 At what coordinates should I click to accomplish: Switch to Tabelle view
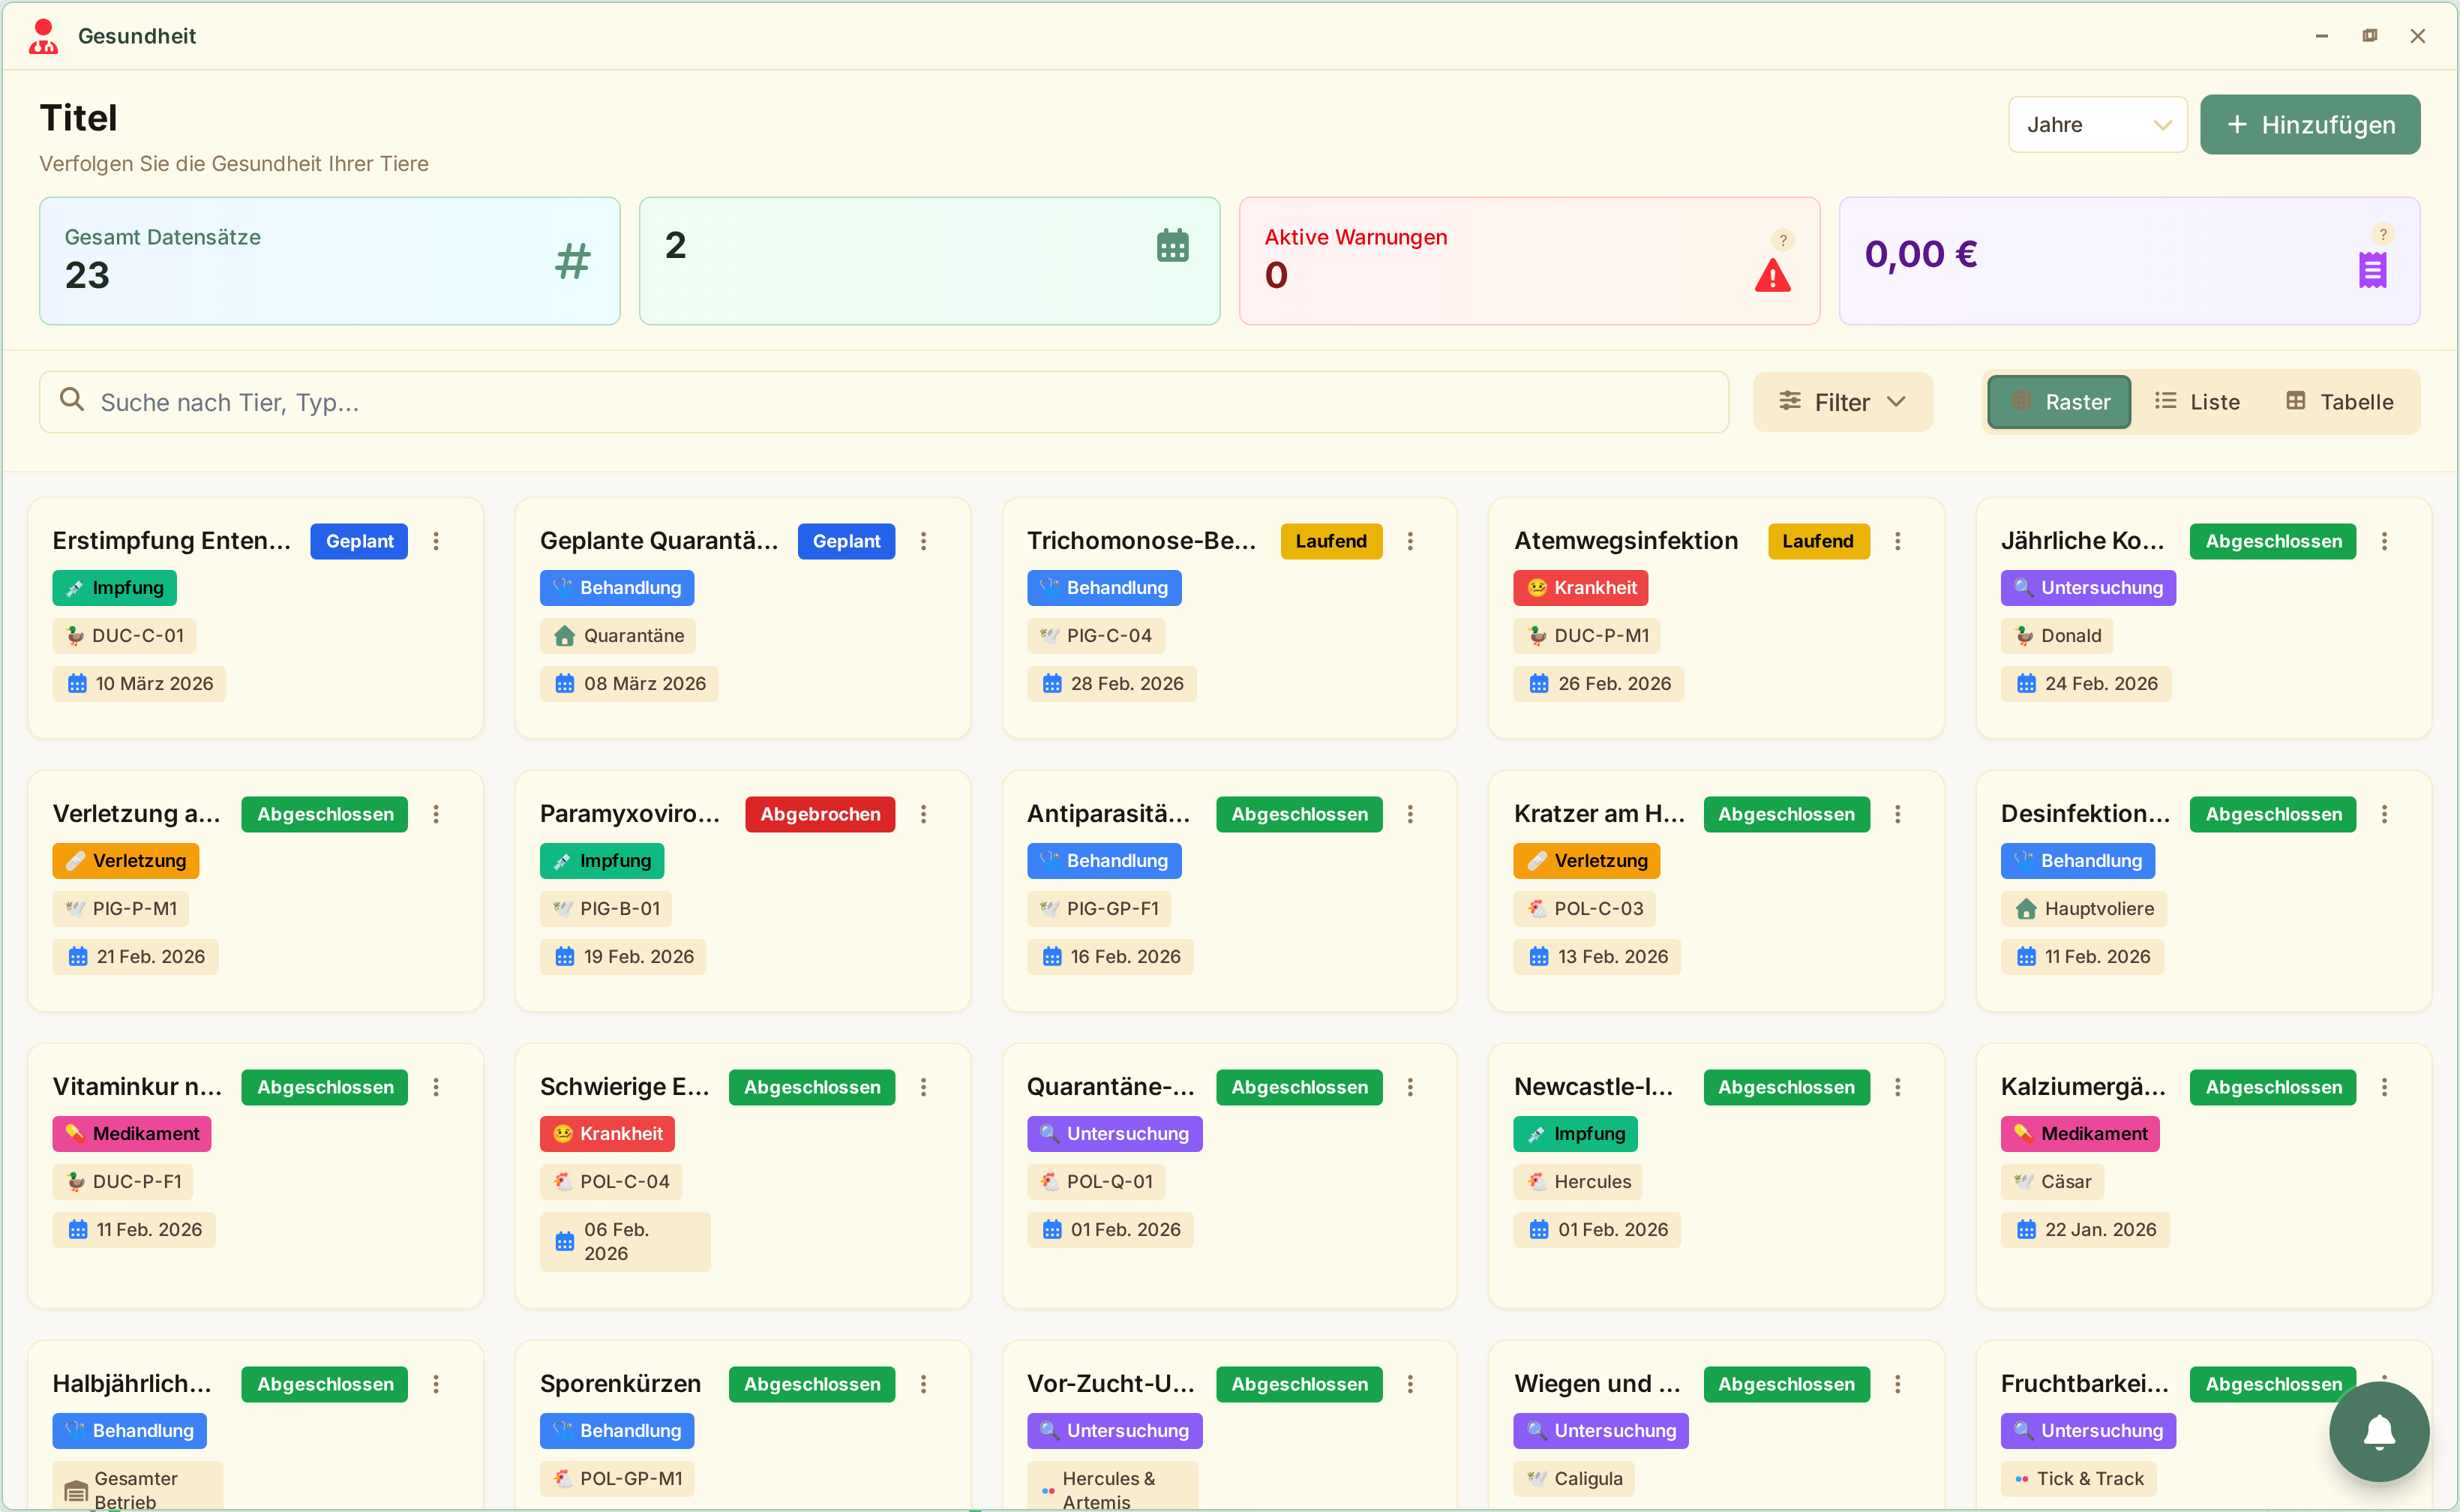click(x=2339, y=402)
